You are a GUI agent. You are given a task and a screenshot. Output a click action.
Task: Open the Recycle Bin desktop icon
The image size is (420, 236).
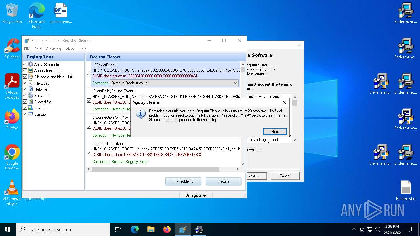12,14
